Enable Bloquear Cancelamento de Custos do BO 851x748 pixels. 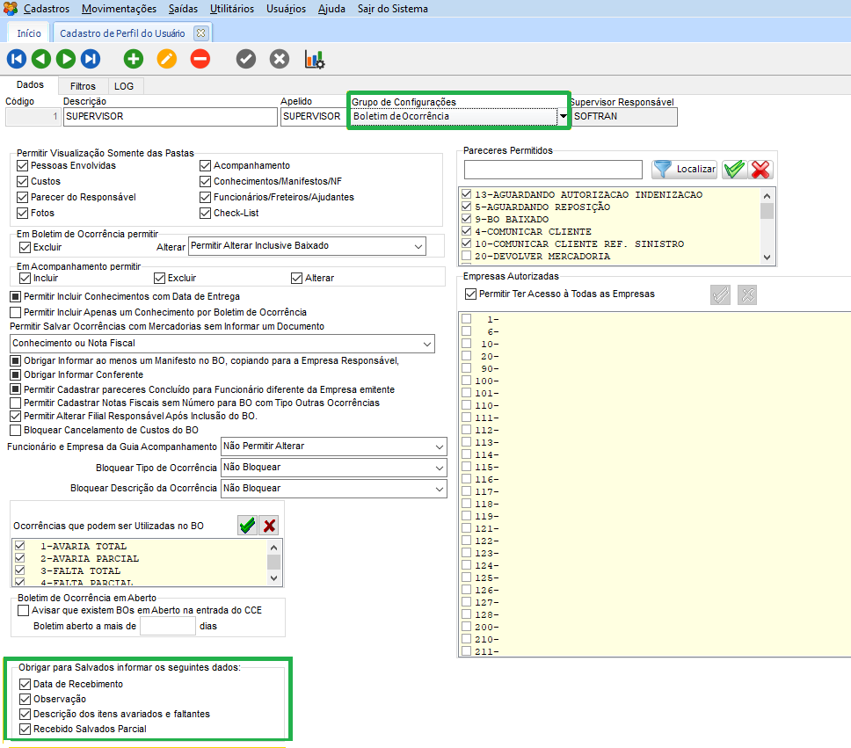[x=16, y=430]
